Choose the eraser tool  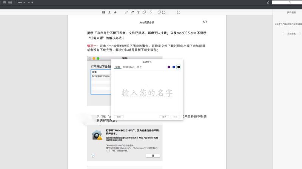tap(133, 12)
